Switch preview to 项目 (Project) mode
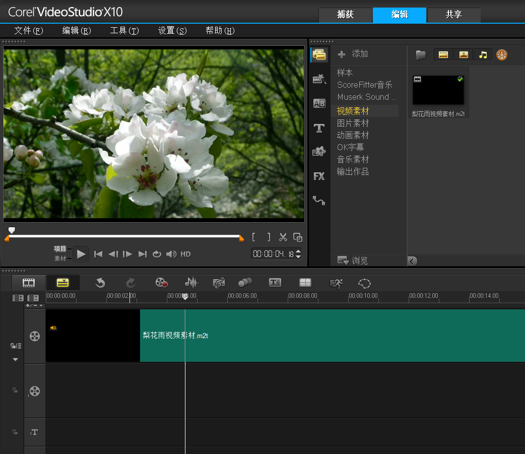525x454 pixels. (x=60, y=249)
